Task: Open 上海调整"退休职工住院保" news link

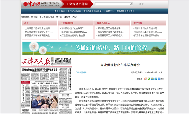Action: coord(39,28)
